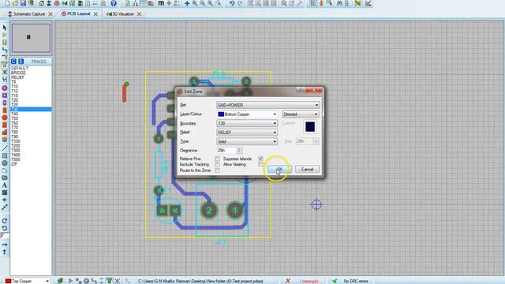The height and width of the screenshot is (284, 505).
Task: Click OK in the Edit Zone dialog
Action: coord(280,169)
